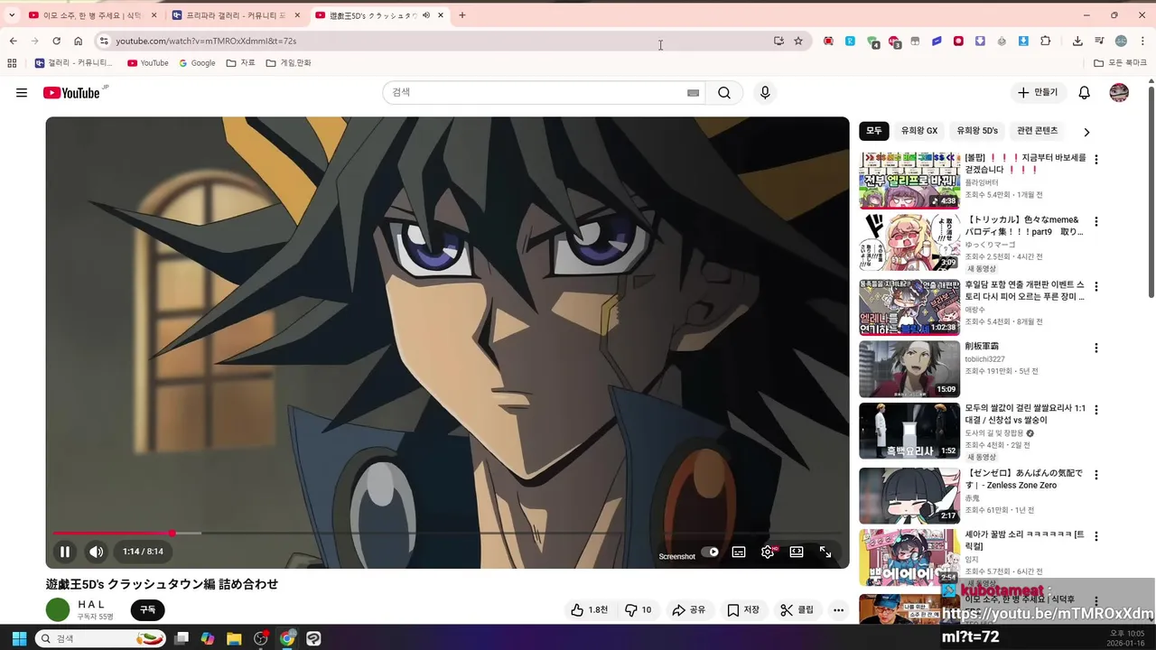Toggle subtitles/closed captions
The image size is (1156, 650).
pyautogui.click(x=739, y=552)
